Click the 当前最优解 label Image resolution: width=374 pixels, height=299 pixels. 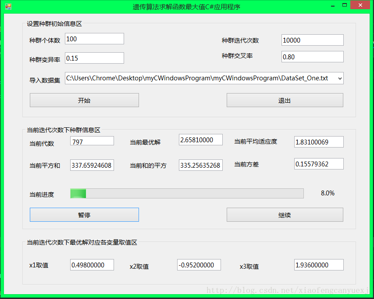click(x=145, y=142)
